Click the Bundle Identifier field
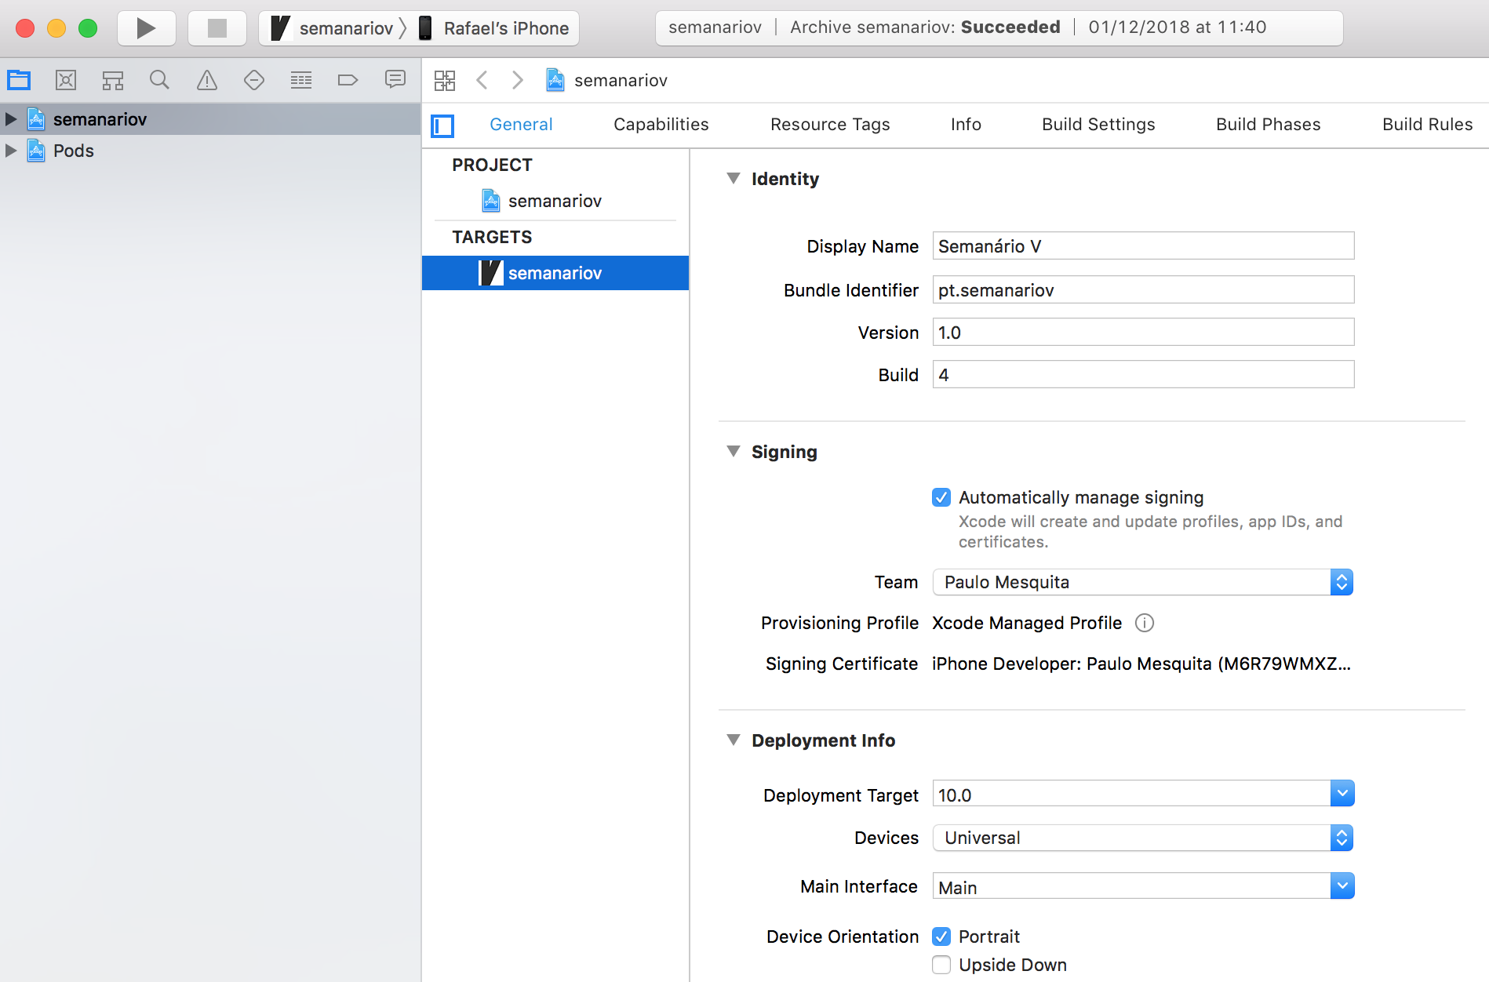Viewport: 1489px width, 982px height. pyautogui.click(x=1143, y=290)
